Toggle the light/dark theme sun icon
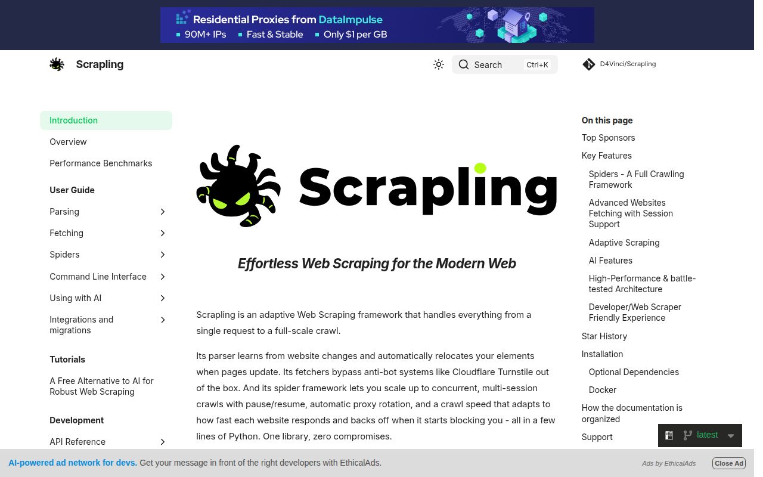The height and width of the screenshot is (477, 763). pos(439,64)
